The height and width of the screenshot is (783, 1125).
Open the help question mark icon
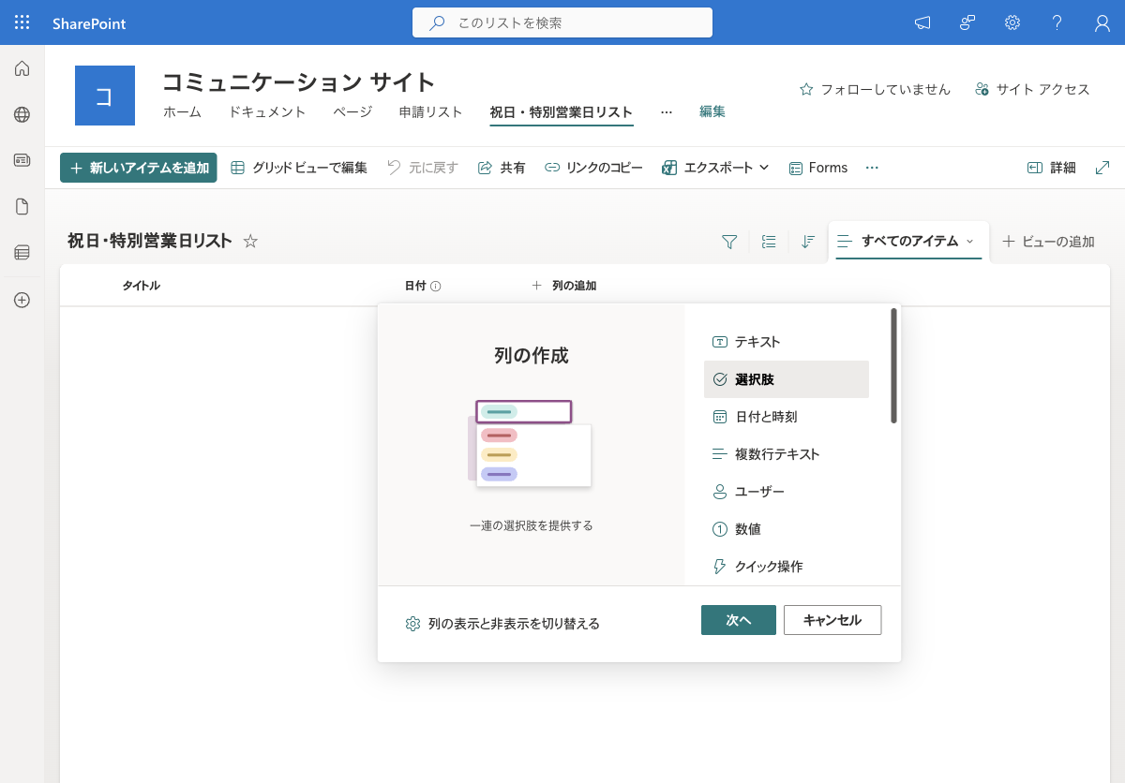(x=1057, y=22)
